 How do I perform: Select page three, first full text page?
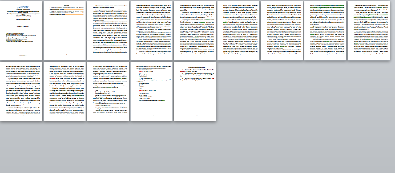click(108, 30)
